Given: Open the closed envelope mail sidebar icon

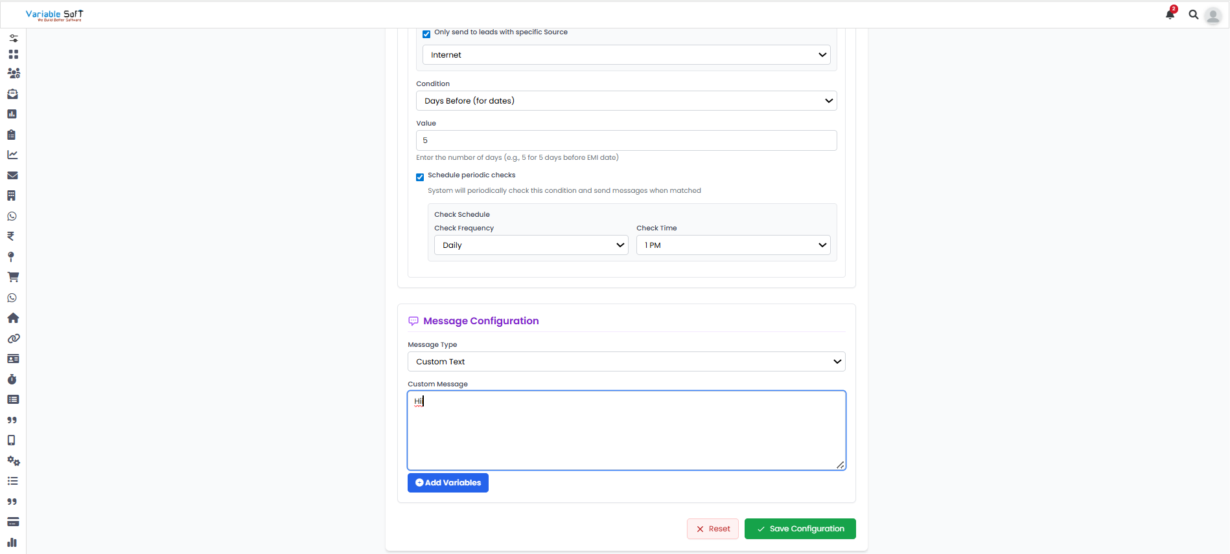Looking at the screenshot, I should [x=12, y=175].
